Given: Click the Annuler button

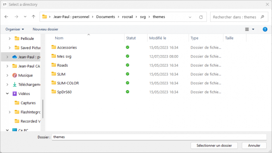Looking at the screenshot, I should [254, 145].
